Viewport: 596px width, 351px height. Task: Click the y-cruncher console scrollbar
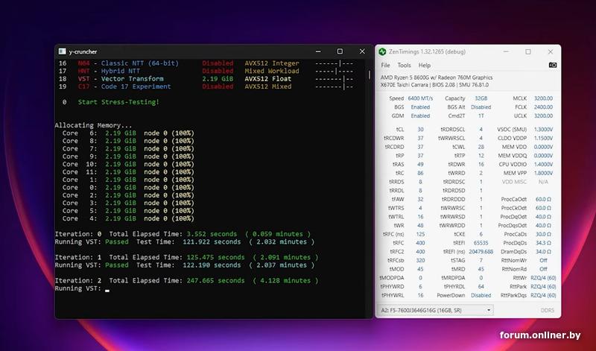click(x=368, y=76)
